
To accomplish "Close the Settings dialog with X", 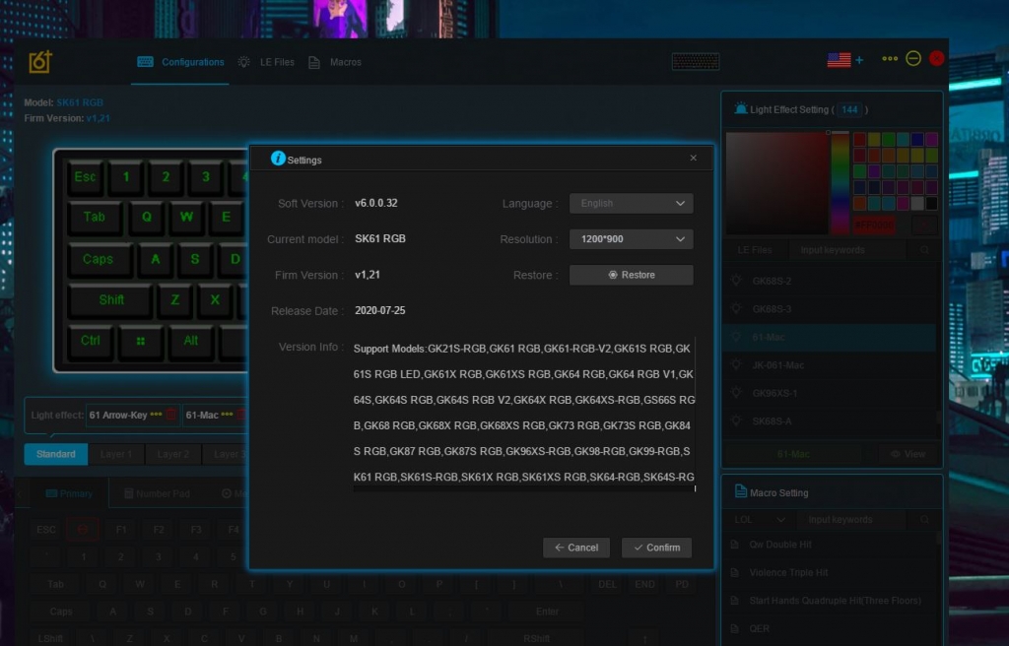I will pos(693,158).
